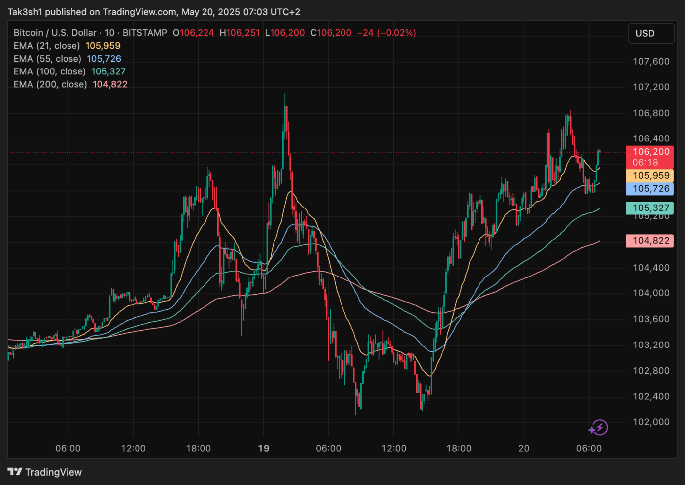Click the purple lightning bolt icon
685x485 pixels.
pos(598,427)
